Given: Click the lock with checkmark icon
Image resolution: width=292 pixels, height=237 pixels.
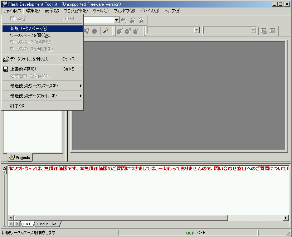Looking at the screenshot, I should [120, 31].
